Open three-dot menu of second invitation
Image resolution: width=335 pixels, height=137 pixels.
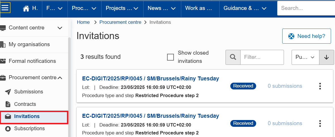tap(320, 123)
